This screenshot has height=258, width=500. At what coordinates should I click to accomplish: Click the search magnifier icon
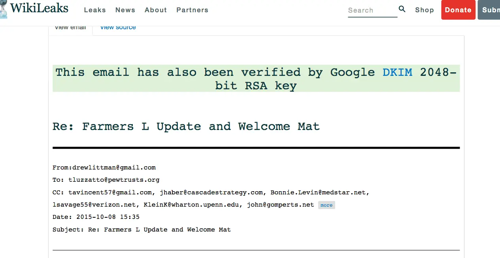[402, 9]
